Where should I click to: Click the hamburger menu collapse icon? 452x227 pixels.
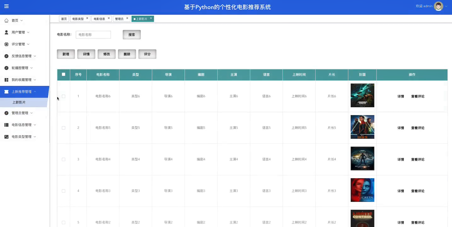pyautogui.click(x=6, y=6)
